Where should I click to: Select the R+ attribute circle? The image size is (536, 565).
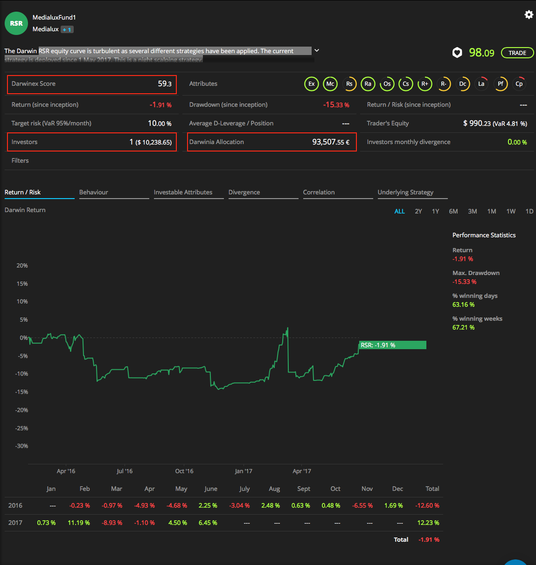(425, 84)
